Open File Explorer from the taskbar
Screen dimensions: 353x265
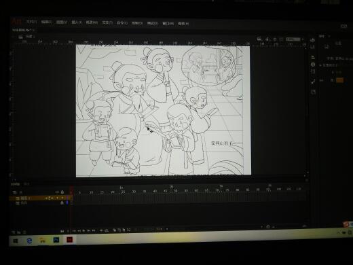pos(42,241)
